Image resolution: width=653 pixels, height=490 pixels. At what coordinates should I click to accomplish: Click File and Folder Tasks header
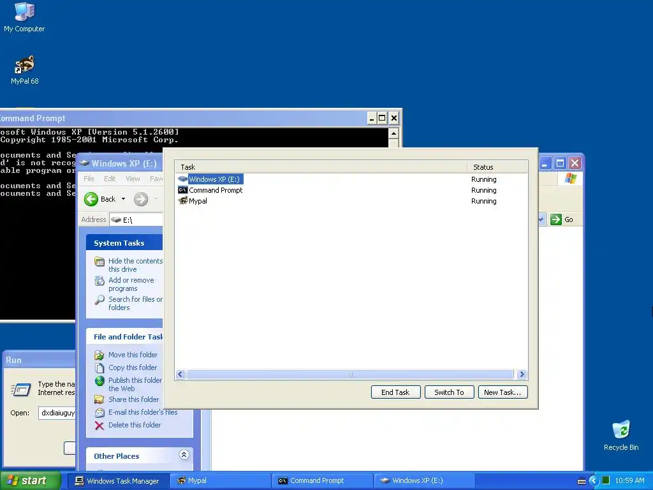(x=124, y=337)
